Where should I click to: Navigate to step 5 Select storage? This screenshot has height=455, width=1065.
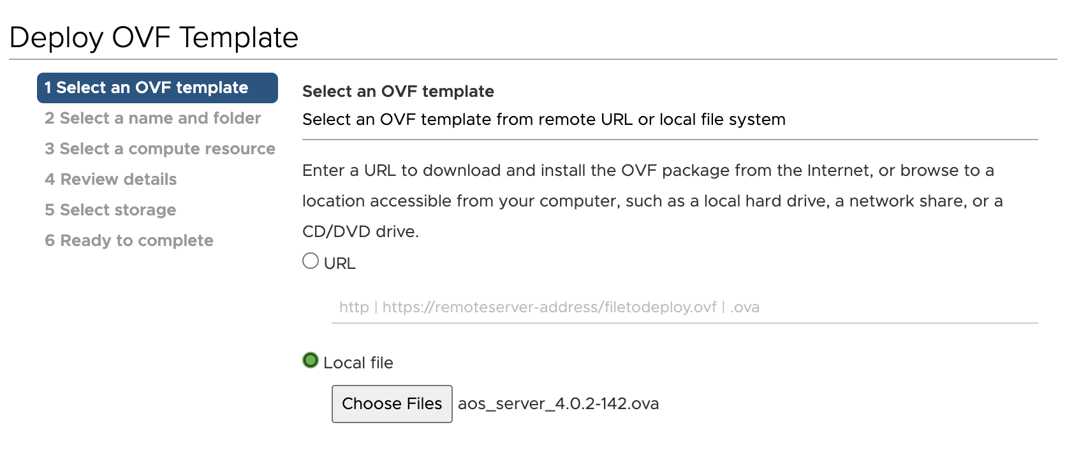110,210
